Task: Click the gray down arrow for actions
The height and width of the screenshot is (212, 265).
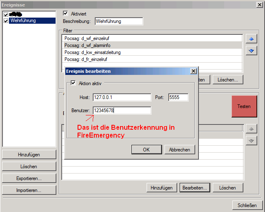Action: [x=252, y=140]
